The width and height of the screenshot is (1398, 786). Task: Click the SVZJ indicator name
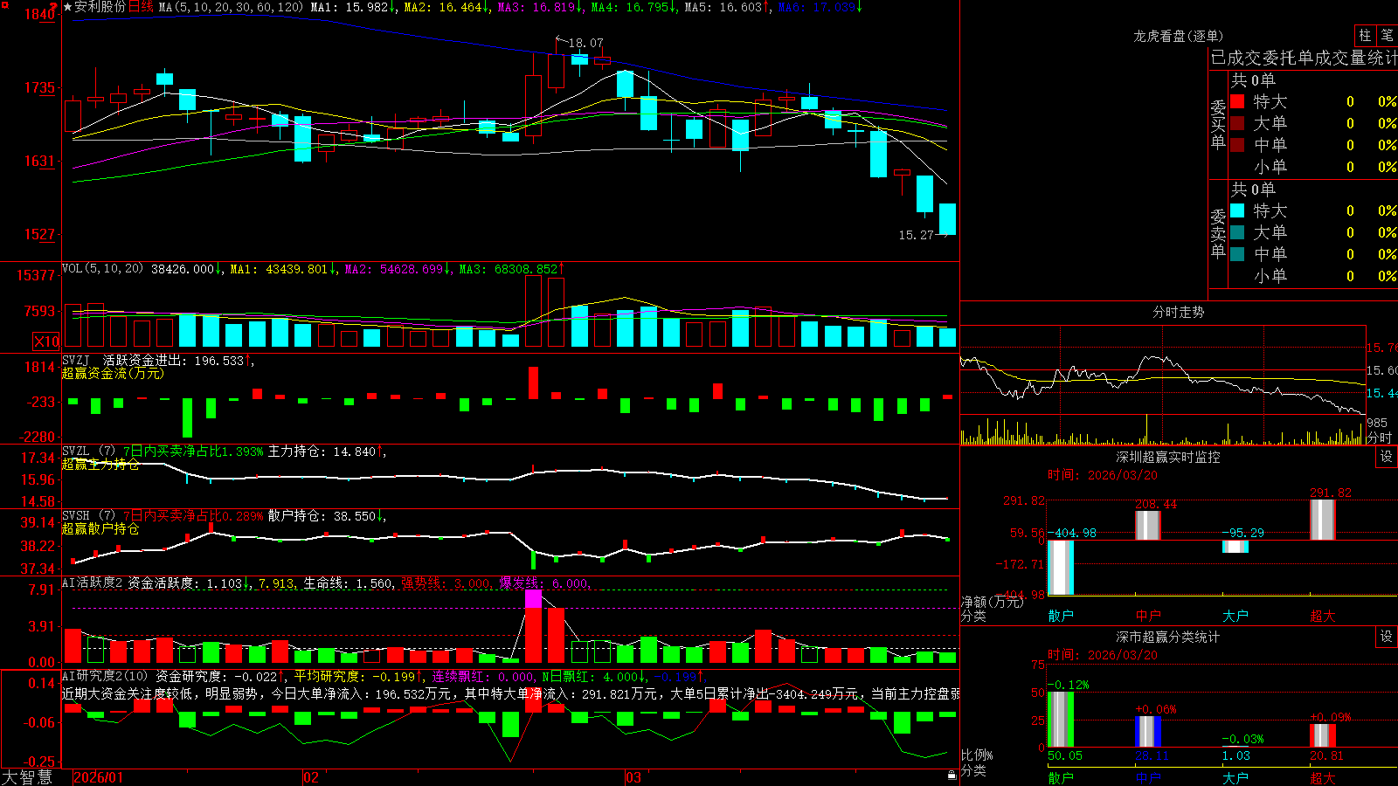[x=75, y=360]
